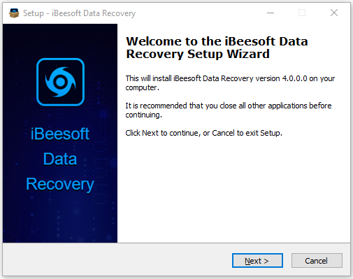Minimize the Setup wizard window
This screenshot has width=353, height=279.
tap(271, 13)
